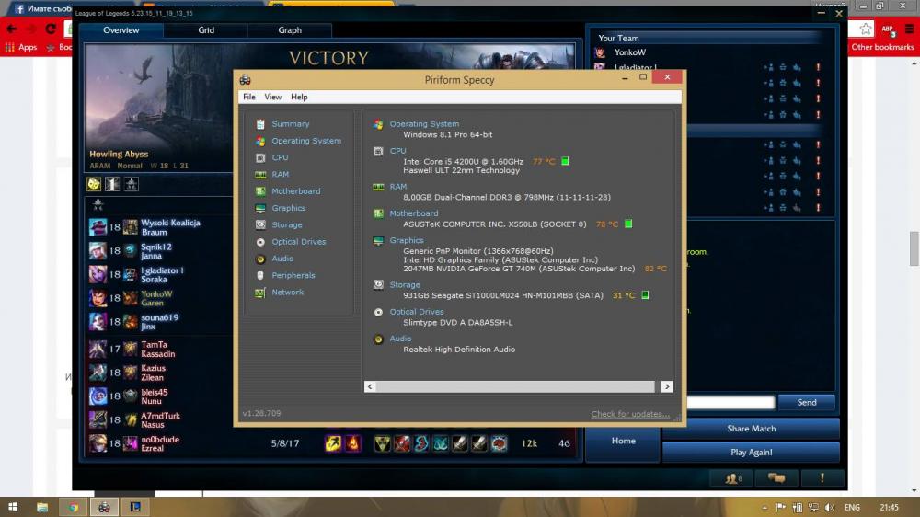Screen dimensions: 920x517
Task: Open Storage section in Speccy sidebar
Action: point(287,224)
